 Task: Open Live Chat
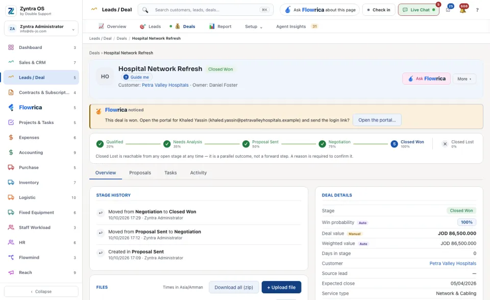pyautogui.click(x=419, y=10)
